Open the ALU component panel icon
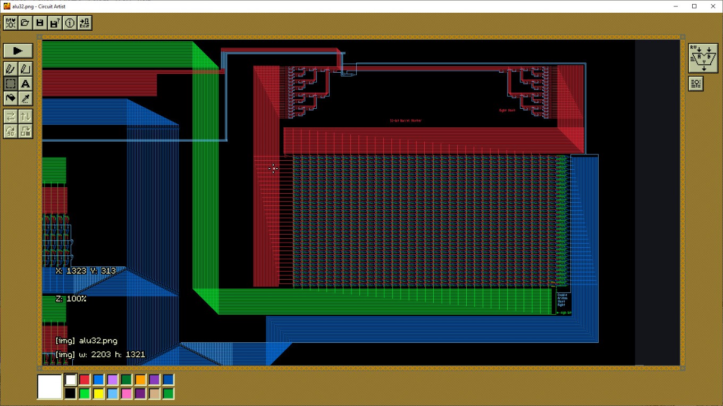723x406 pixels. (x=703, y=58)
